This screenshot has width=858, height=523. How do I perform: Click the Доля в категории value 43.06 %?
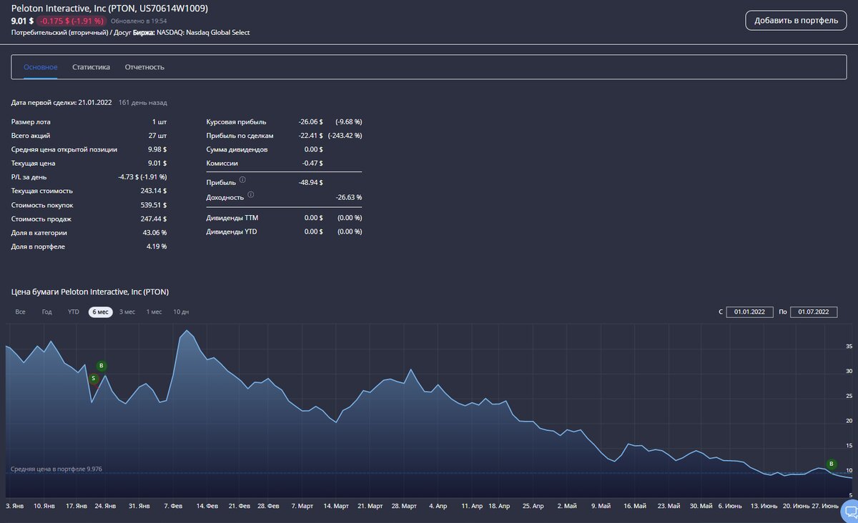tap(154, 233)
